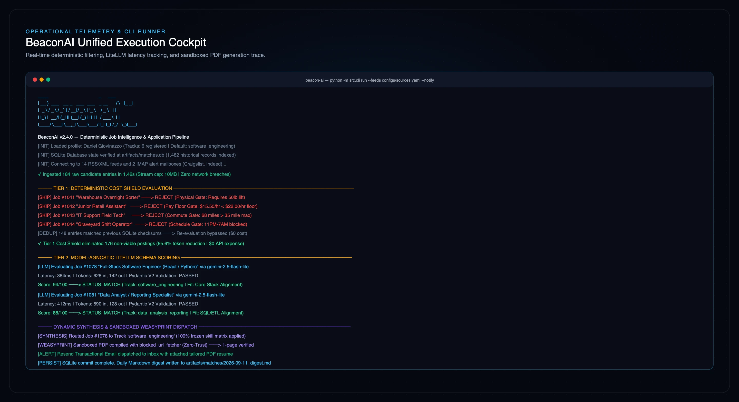Click the Job #1044 Graveyard Shift Operator line
Image resolution: width=739 pixels, height=402 pixels.
(x=142, y=224)
